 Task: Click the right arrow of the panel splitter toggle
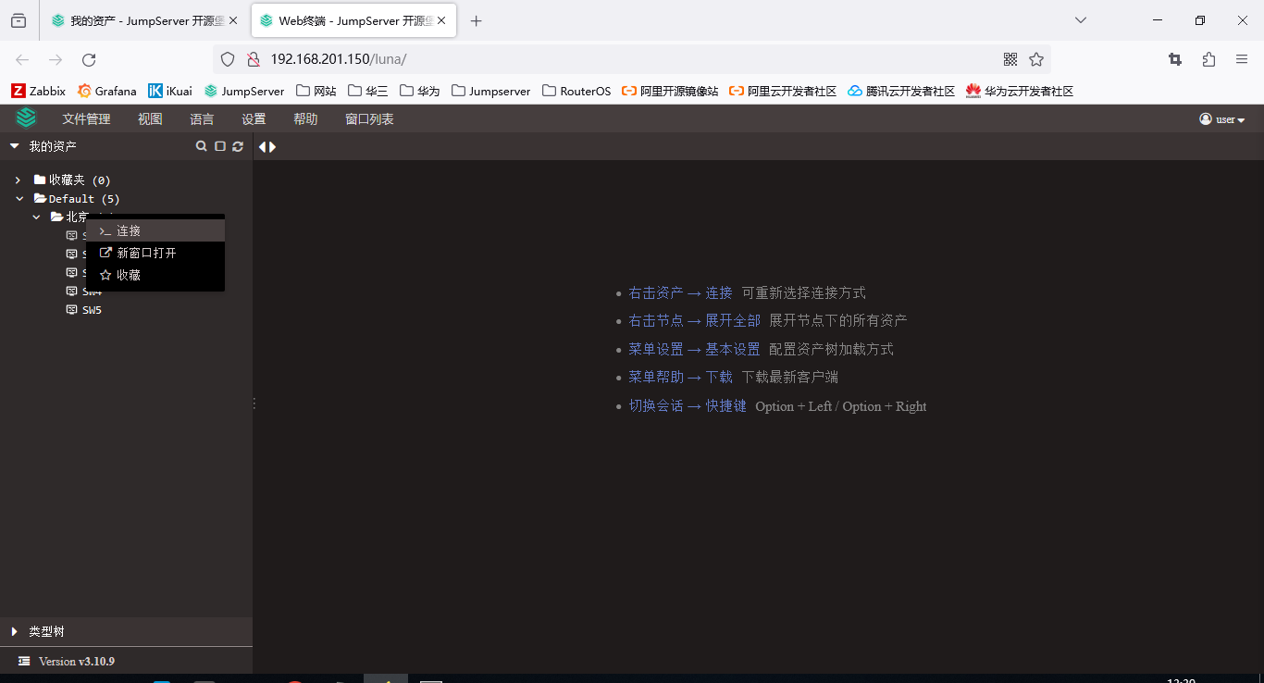(271, 145)
